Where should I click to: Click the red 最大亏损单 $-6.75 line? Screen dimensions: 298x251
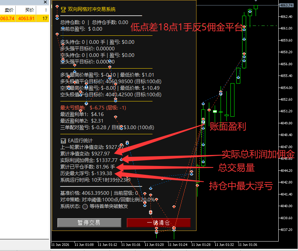coord(93,108)
